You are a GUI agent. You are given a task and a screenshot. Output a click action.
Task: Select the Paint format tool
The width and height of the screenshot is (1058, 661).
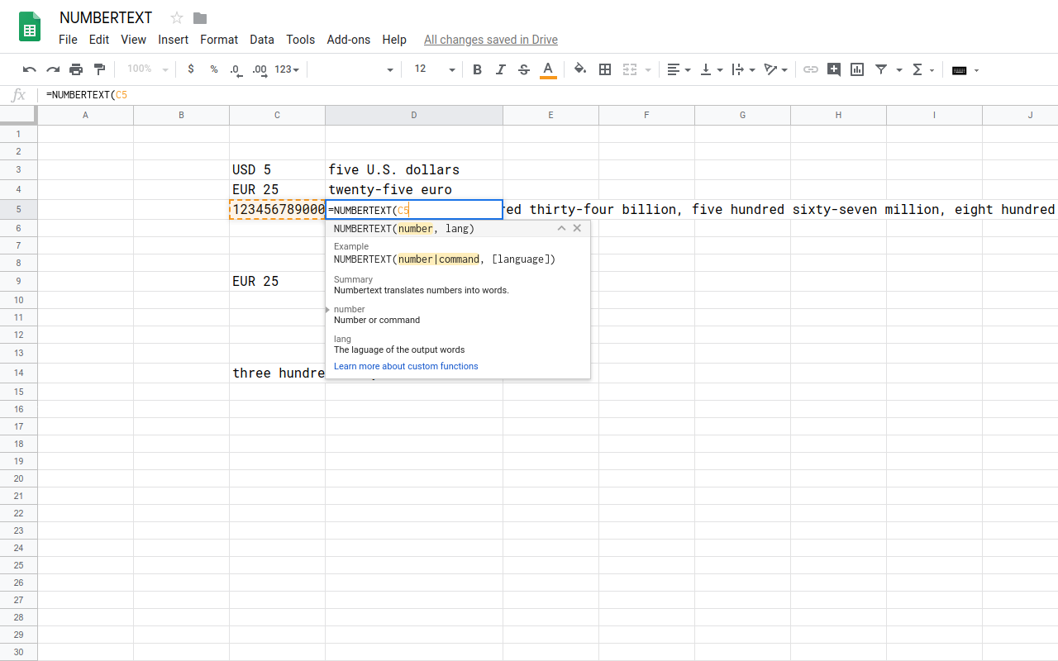(100, 69)
